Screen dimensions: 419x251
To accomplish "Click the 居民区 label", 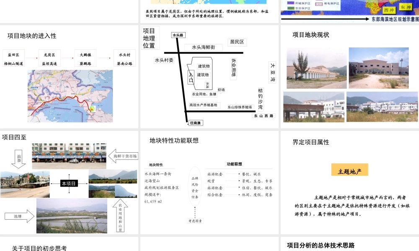I will pos(237,42).
